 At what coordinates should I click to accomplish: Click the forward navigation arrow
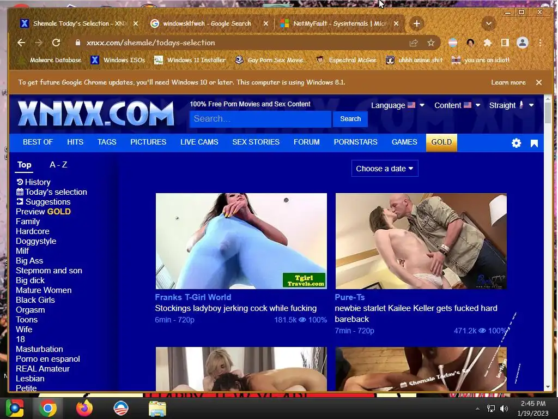[x=39, y=43]
